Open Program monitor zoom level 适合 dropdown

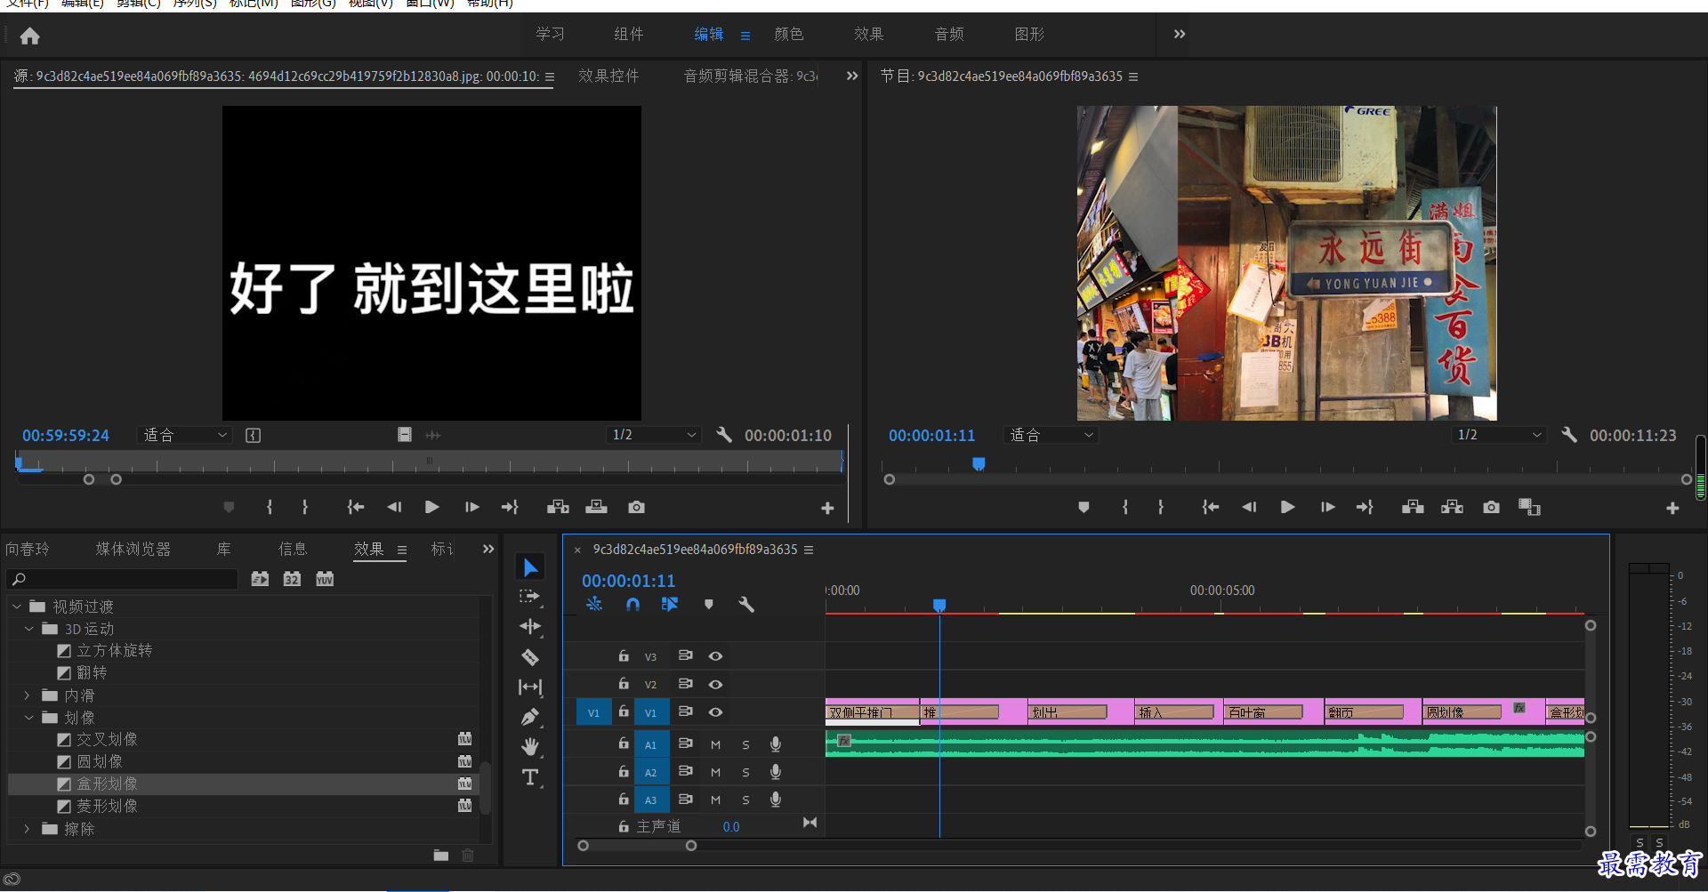click(x=1051, y=435)
